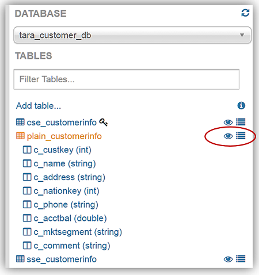Select the c_name (string) column
This screenshot has width=259, height=275.
[64, 163]
